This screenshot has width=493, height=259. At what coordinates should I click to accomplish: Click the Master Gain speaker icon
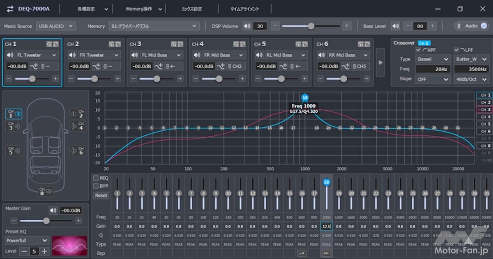point(53,211)
